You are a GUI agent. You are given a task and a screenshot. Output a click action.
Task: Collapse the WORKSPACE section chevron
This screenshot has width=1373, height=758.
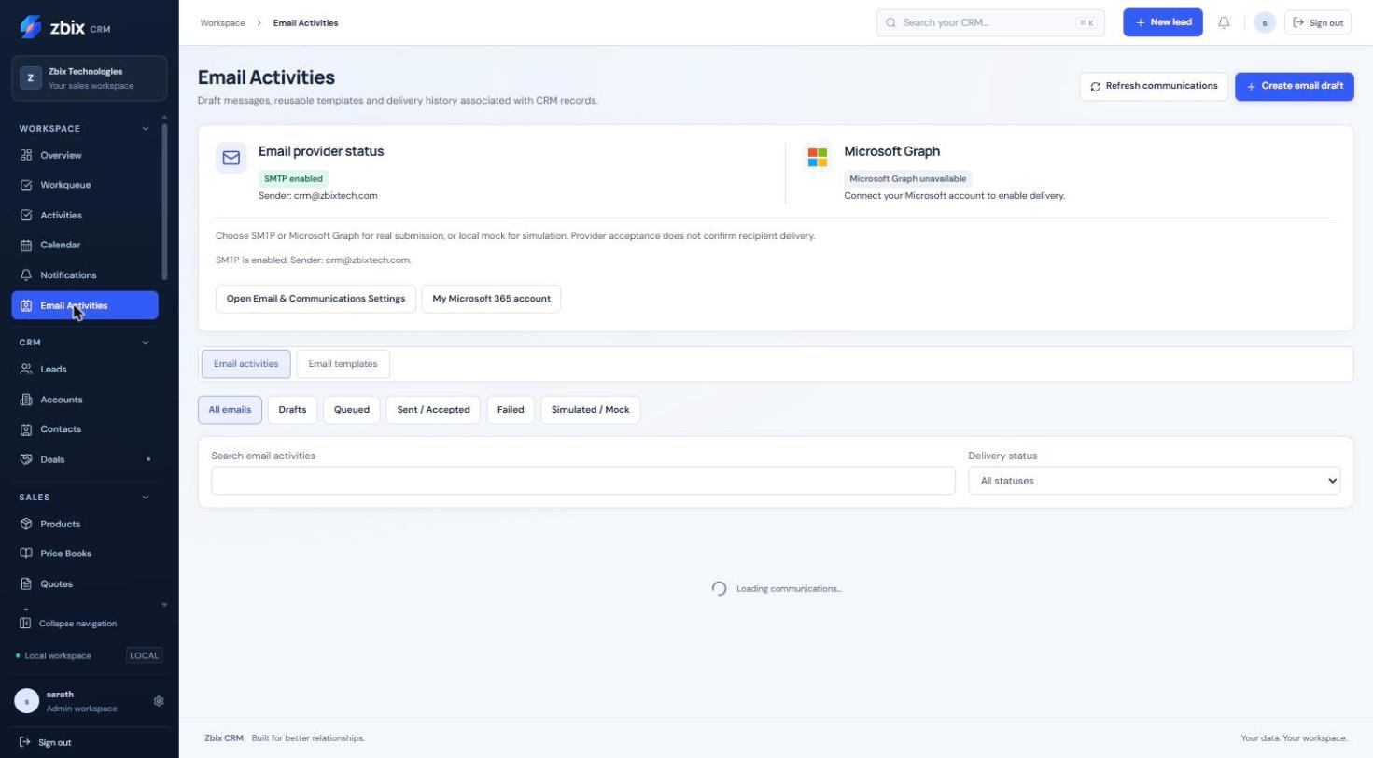point(145,128)
